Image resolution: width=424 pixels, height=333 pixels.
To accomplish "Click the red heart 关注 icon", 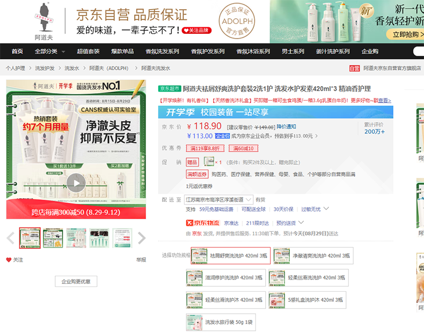I will (9, 260).
